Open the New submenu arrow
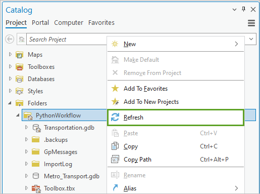Screen dimensions: 260x194 [236, 44]
